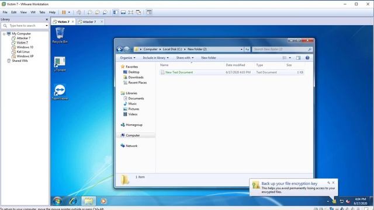Click the Windows 7 Start button
The image size is (374, 210).
[57, 201]
